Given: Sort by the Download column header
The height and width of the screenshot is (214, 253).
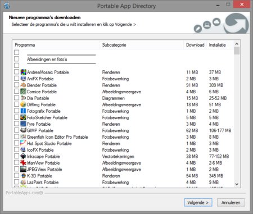Looking at the screenshot, I should click(195, 45).
